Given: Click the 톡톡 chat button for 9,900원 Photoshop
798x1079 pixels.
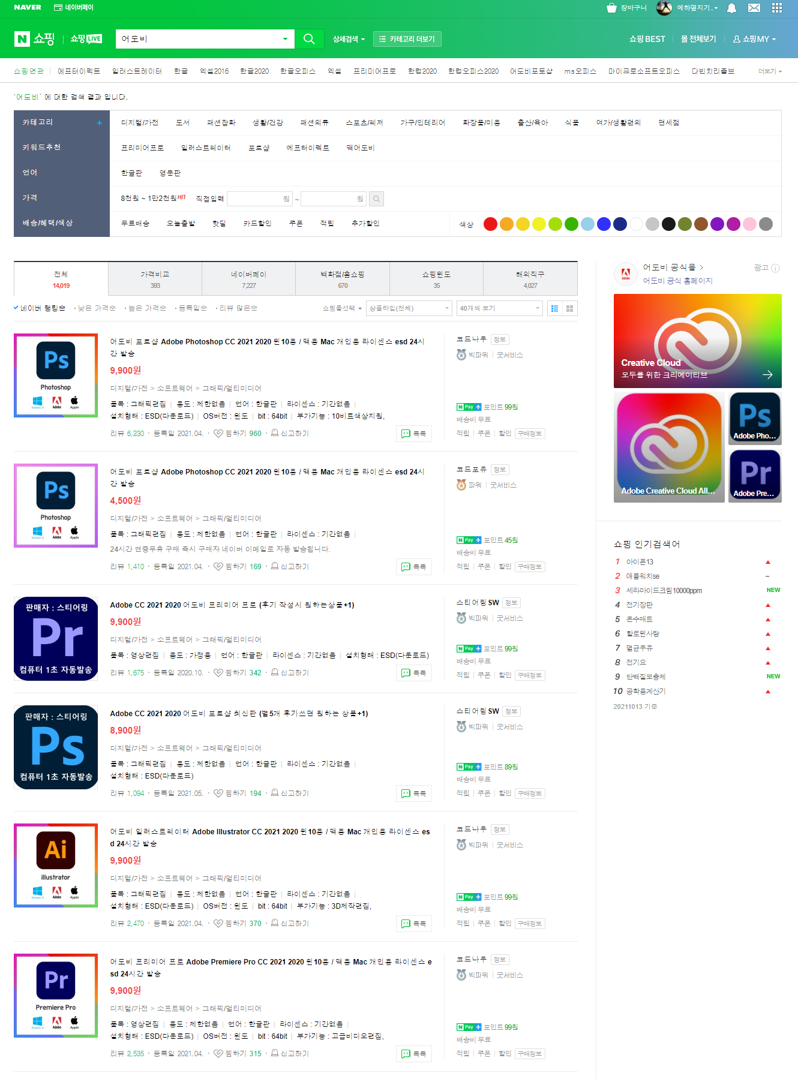Looking at the screenshot, I should coord(414,434).
